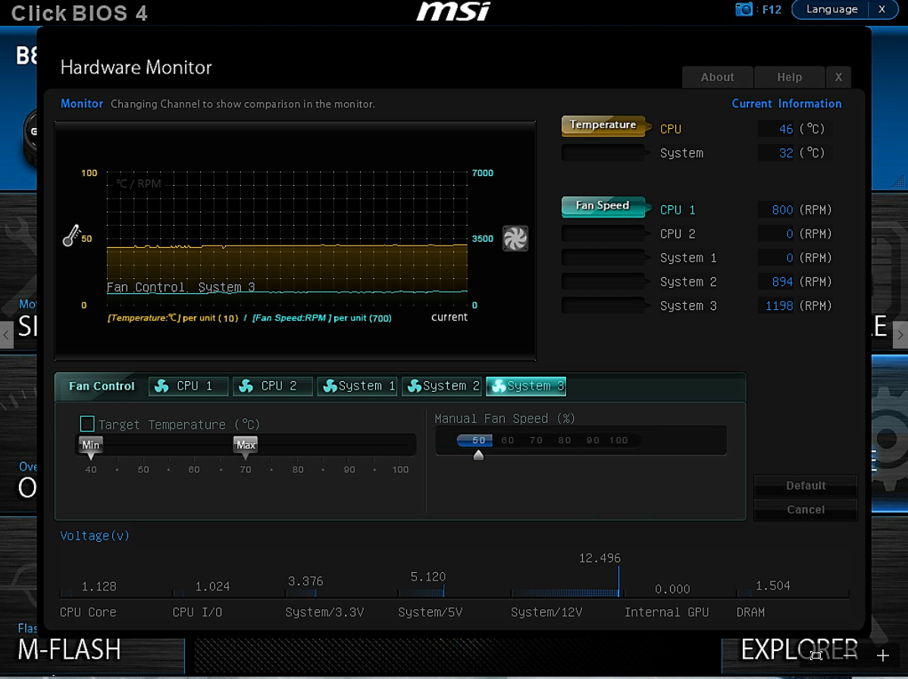Set manual fan speed to 90
Screen dimensions: 908x679
(593, 440)
